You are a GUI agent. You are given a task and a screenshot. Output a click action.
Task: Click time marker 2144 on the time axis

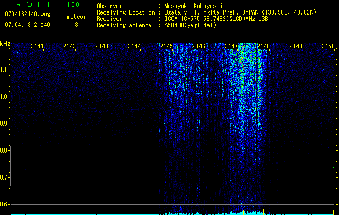coord(134,46)
